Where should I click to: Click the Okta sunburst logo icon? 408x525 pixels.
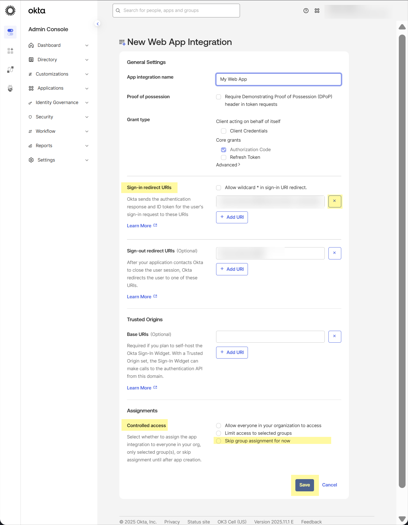coord(10,10)
